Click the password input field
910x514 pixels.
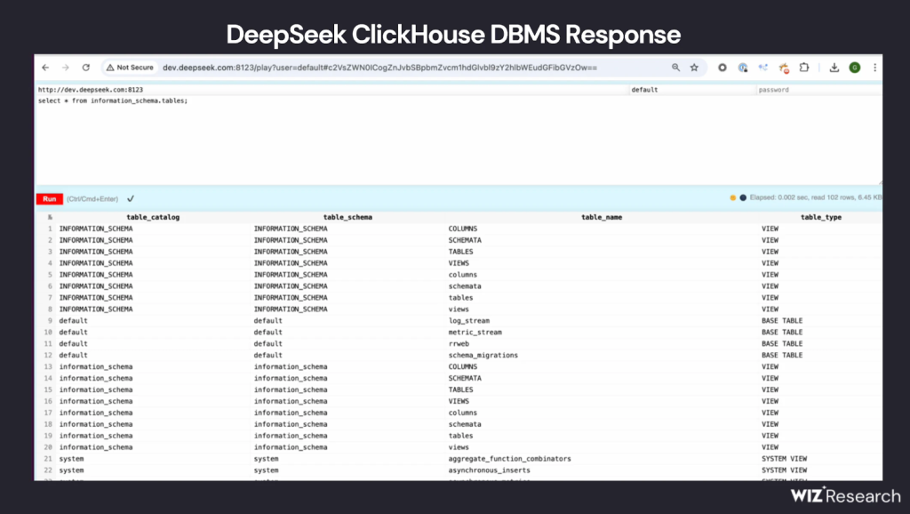click(816, 90)
